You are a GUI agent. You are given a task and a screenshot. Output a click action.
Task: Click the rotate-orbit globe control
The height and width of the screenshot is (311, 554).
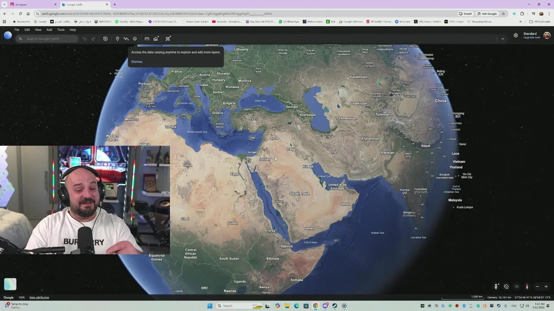click(x=506, y=286)
